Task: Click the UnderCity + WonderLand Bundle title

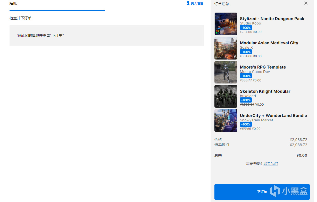Action: click(x=273, y=115)
